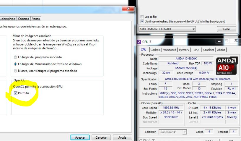Click the Revision value RL-A1
The height and width of the screenshot is (141, 241).
pos(231,89)
